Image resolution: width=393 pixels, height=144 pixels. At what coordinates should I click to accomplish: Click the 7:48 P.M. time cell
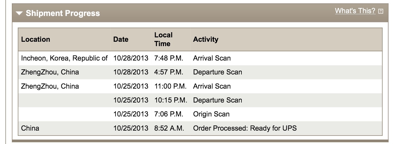(x=169, y=58)
